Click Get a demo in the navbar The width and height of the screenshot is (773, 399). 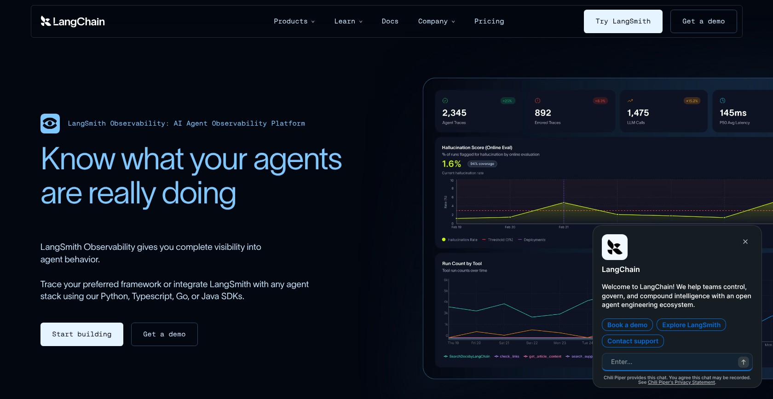click(x=704, y=21)
